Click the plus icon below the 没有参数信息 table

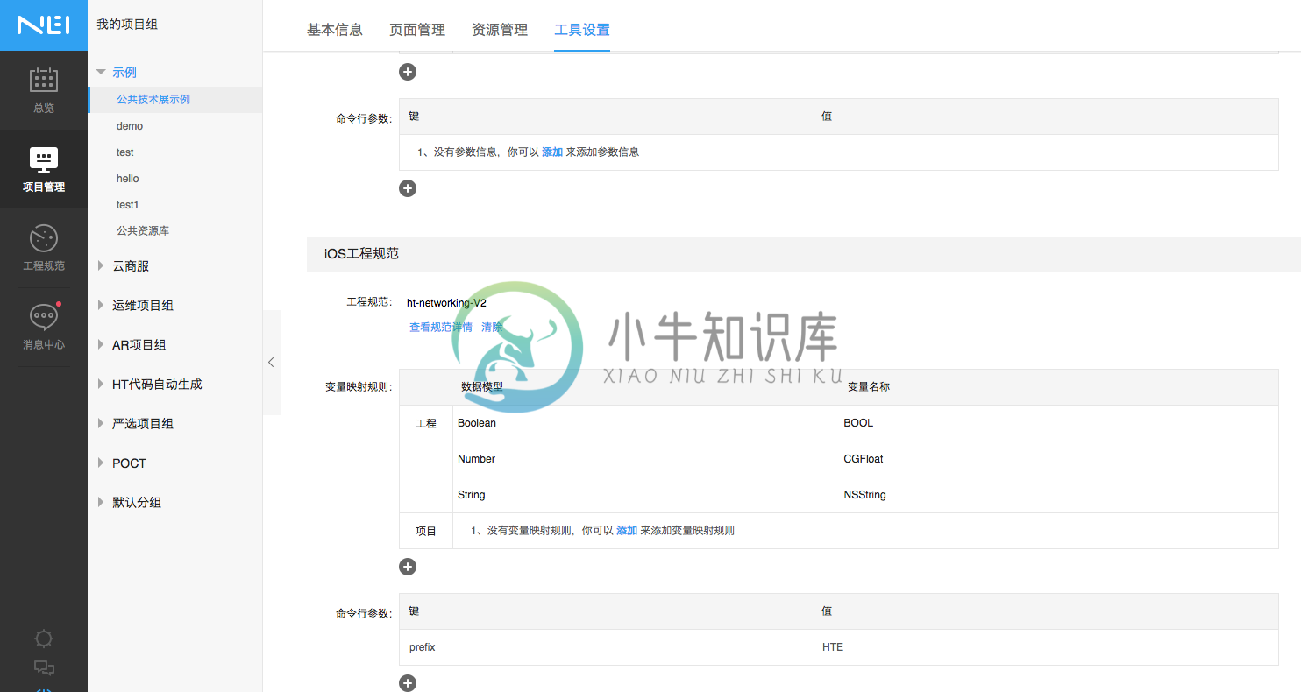coord(408,188)
